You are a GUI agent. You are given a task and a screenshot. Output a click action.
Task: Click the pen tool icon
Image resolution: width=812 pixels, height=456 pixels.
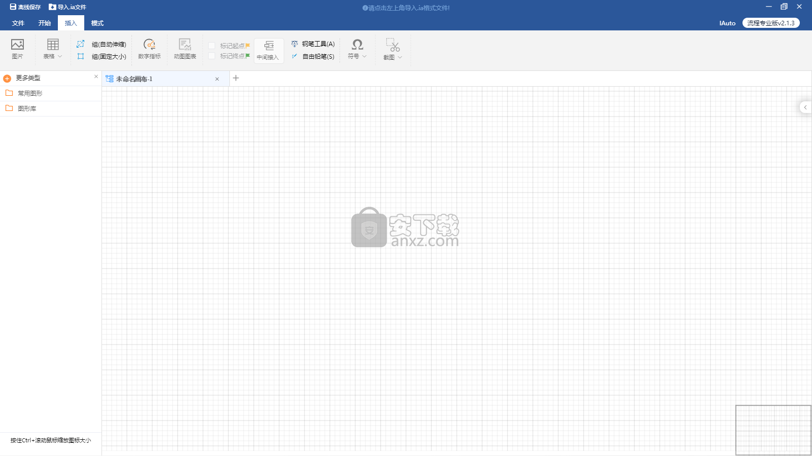pos(294,44)
